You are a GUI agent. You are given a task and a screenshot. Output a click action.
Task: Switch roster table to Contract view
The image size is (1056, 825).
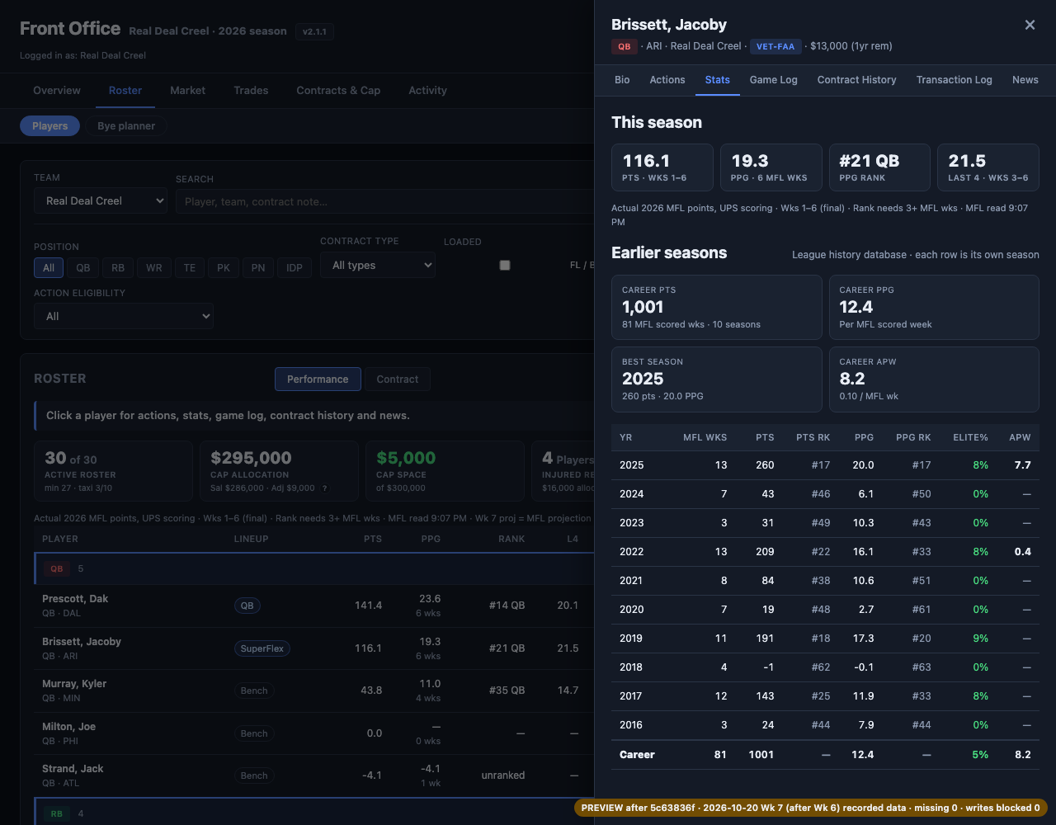click(x=398, y=379)
